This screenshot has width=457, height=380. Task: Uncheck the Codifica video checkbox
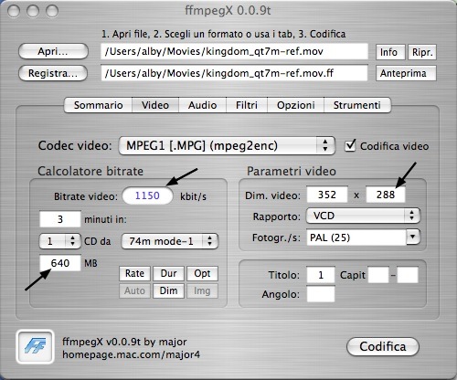click(350, 145)
